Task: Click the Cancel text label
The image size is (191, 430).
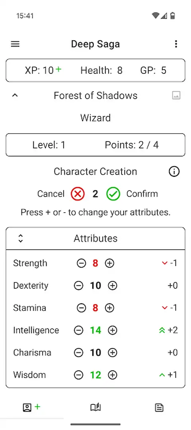Action: [51, 194]
